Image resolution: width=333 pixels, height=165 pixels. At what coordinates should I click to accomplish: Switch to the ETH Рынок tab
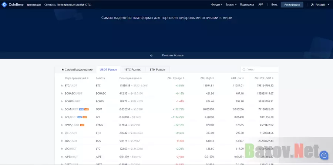click(157, 70)
